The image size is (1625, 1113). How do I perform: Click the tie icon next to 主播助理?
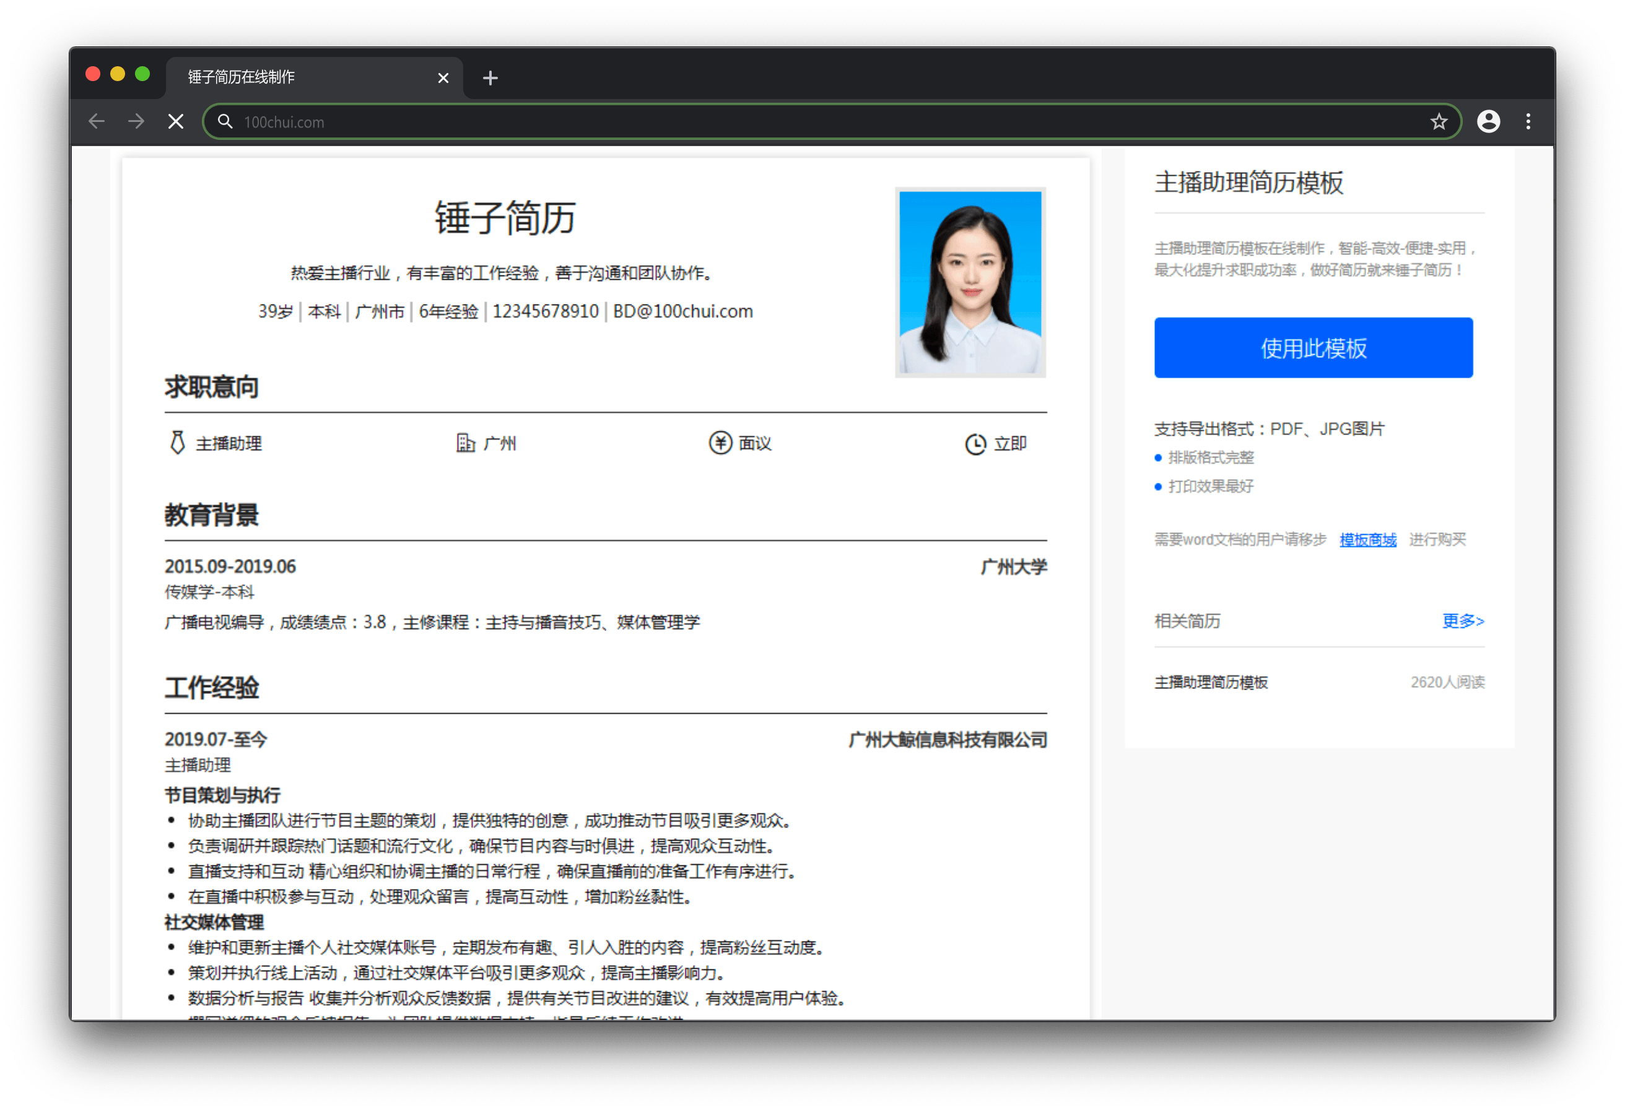click(x=178, y=443)
